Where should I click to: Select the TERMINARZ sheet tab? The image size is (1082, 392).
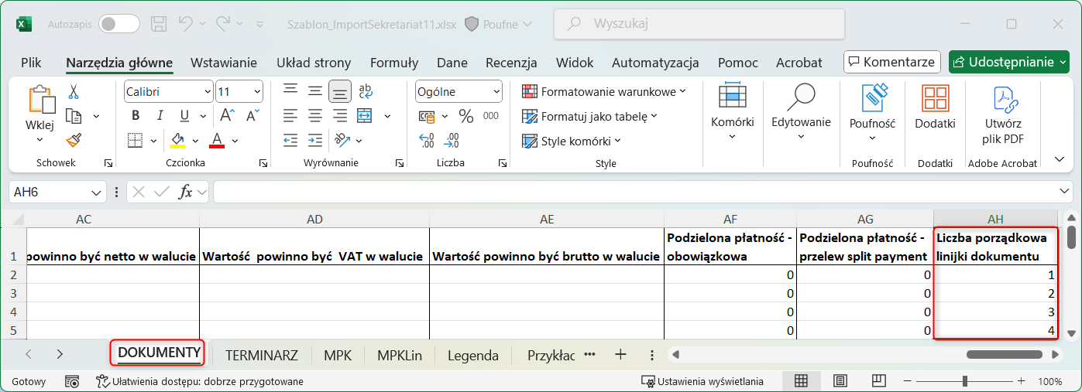[x=262, y=356]
